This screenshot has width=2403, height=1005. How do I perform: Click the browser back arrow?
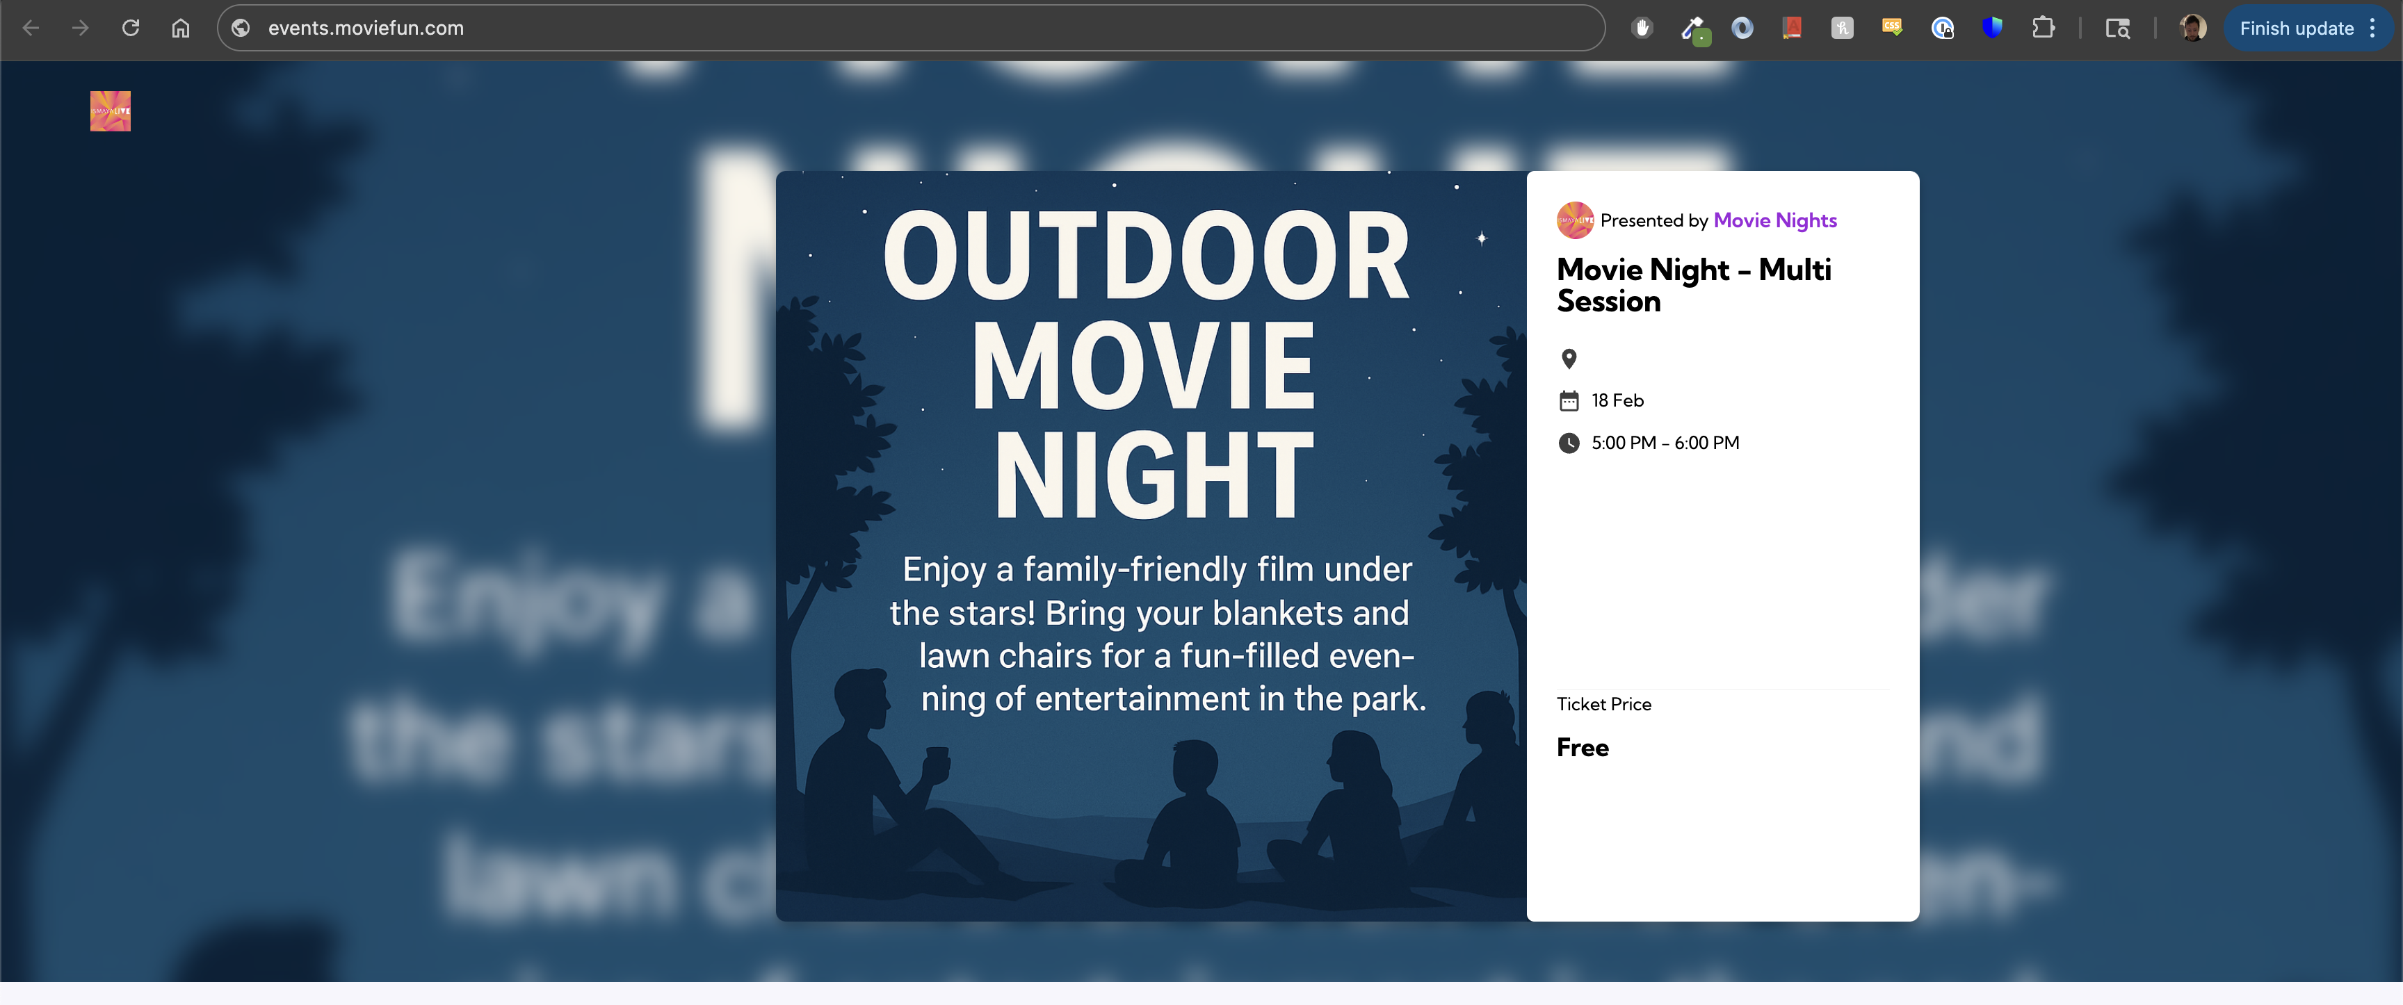pyautogui.click(x=30, y=28)
